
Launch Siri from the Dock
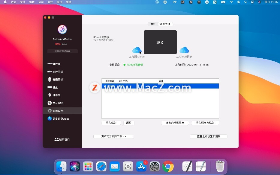tap(75, 166)
